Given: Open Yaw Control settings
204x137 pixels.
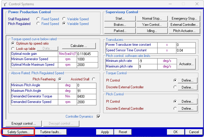Looking at the screenshot, I should point(151,25).
